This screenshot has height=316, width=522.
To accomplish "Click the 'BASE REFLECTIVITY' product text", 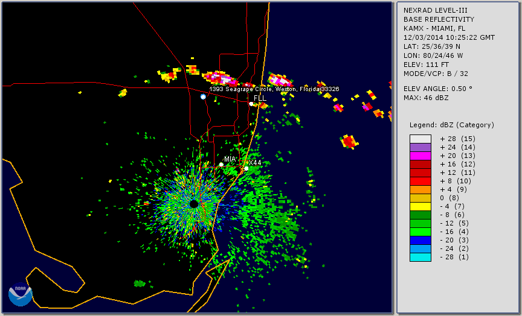I will (x=439, y=20).
